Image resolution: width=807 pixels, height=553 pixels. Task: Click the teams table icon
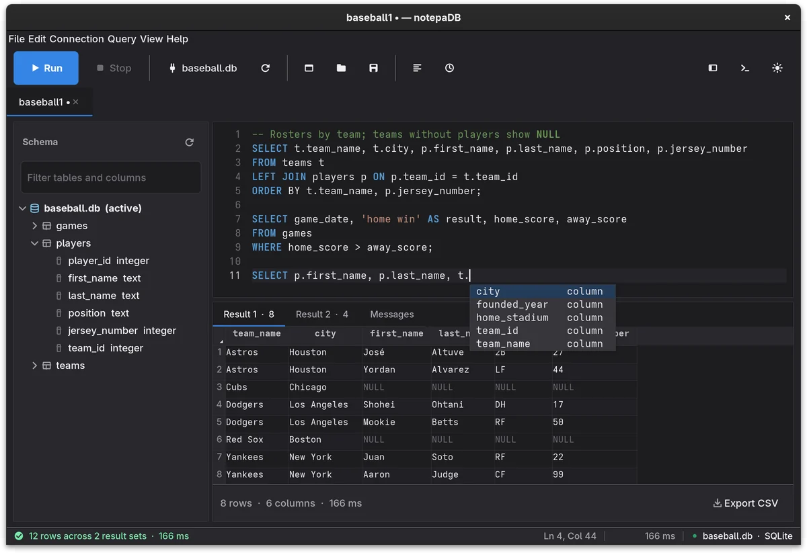point(47,366)
